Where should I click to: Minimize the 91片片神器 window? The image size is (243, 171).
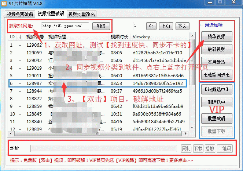(210, 3)
